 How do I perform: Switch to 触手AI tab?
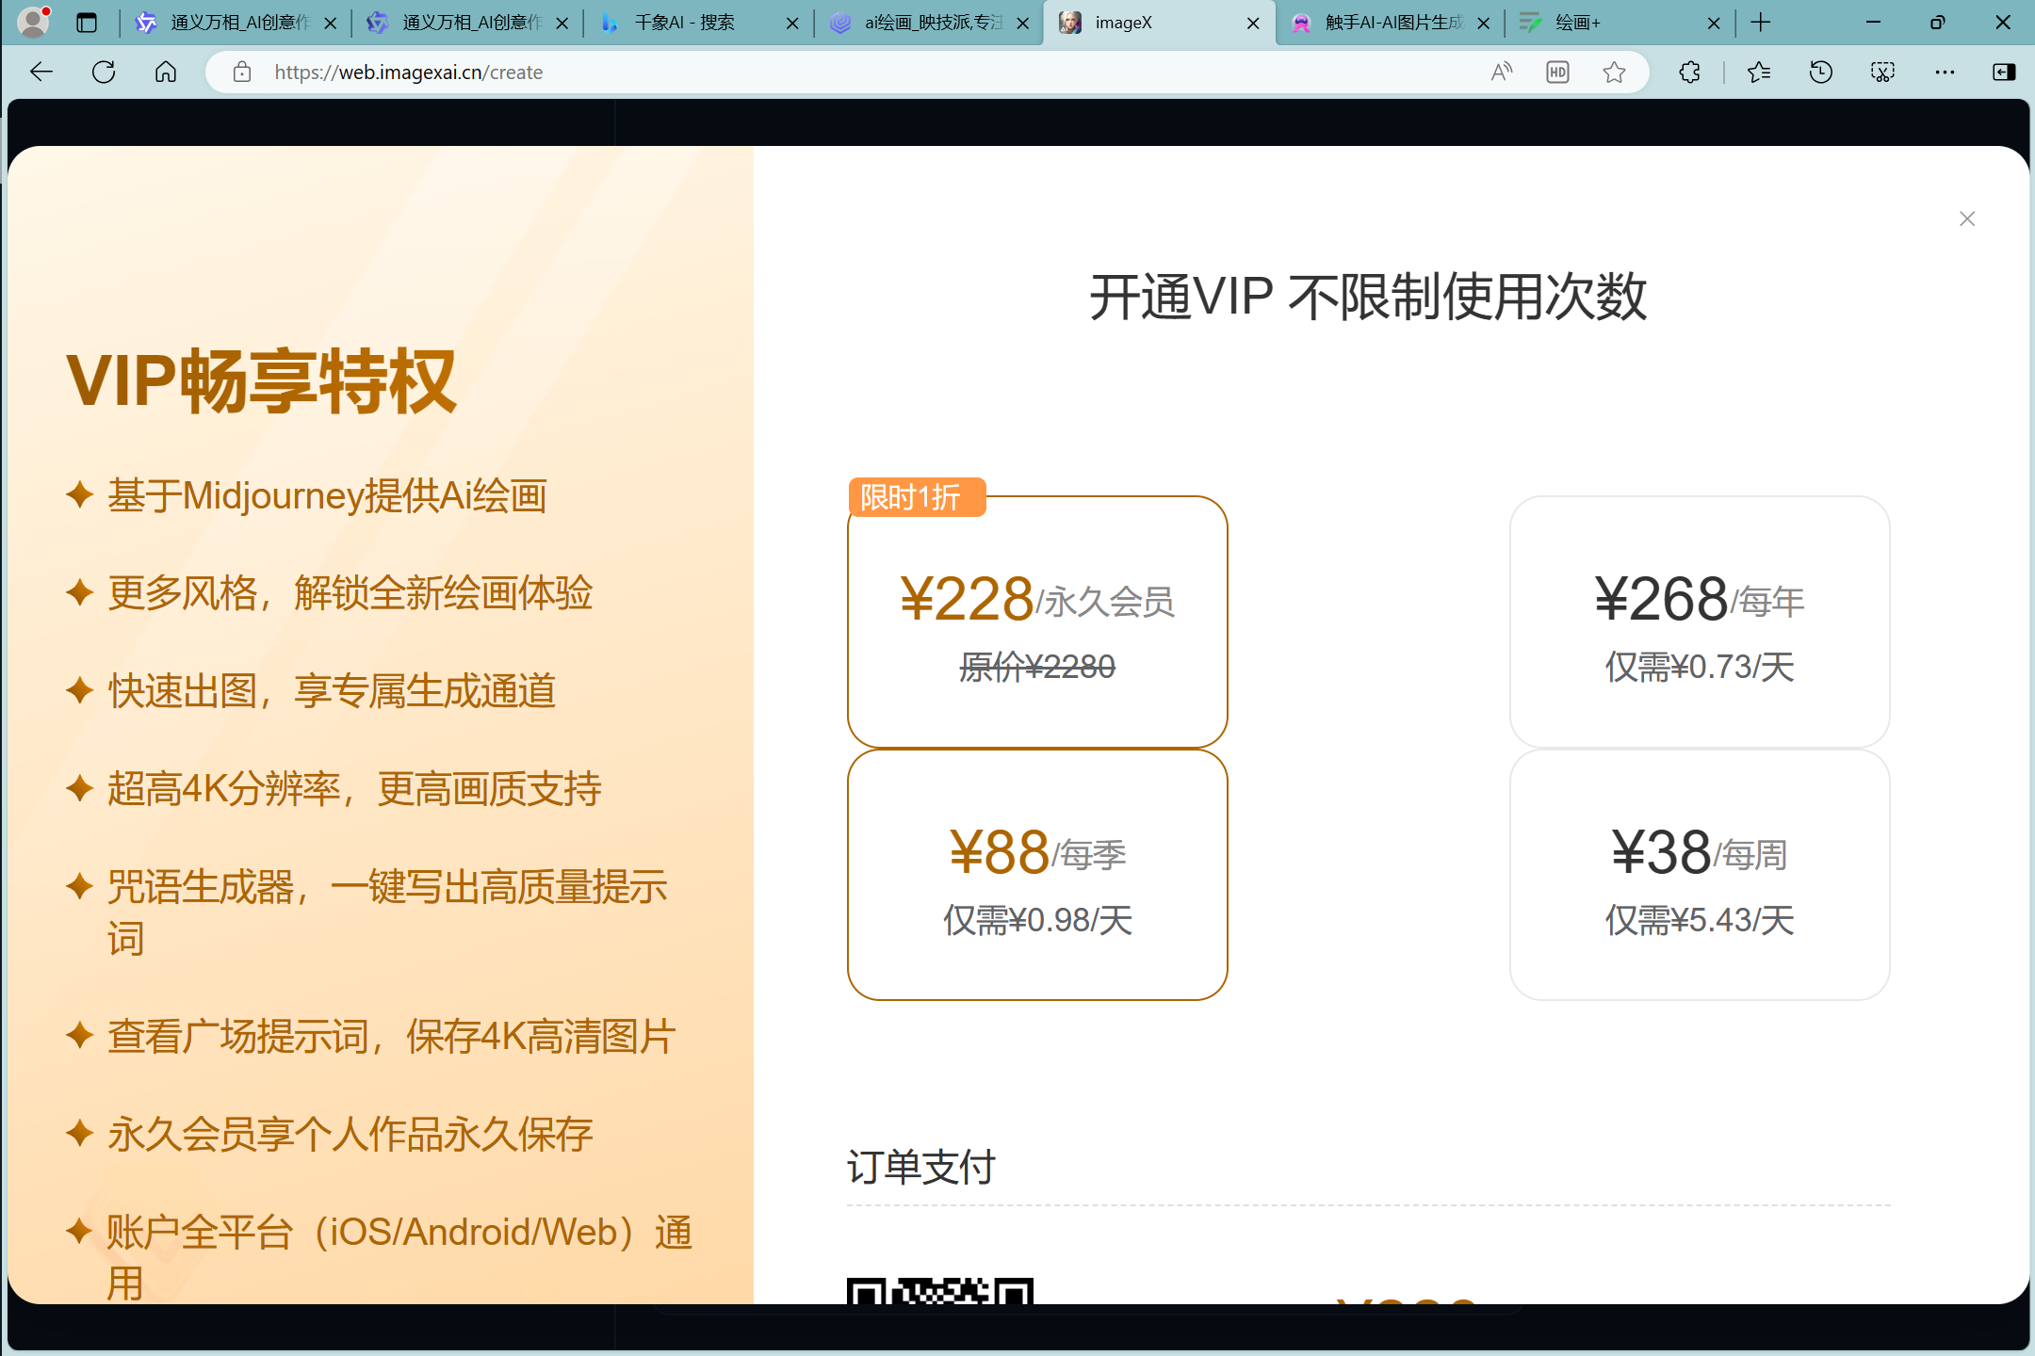click(1385, 23)
